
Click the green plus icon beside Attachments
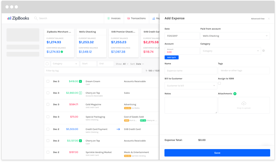point(235,94)
